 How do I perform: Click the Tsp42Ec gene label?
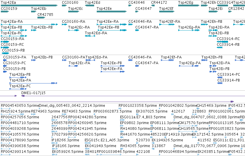click(x=75, y=8)
